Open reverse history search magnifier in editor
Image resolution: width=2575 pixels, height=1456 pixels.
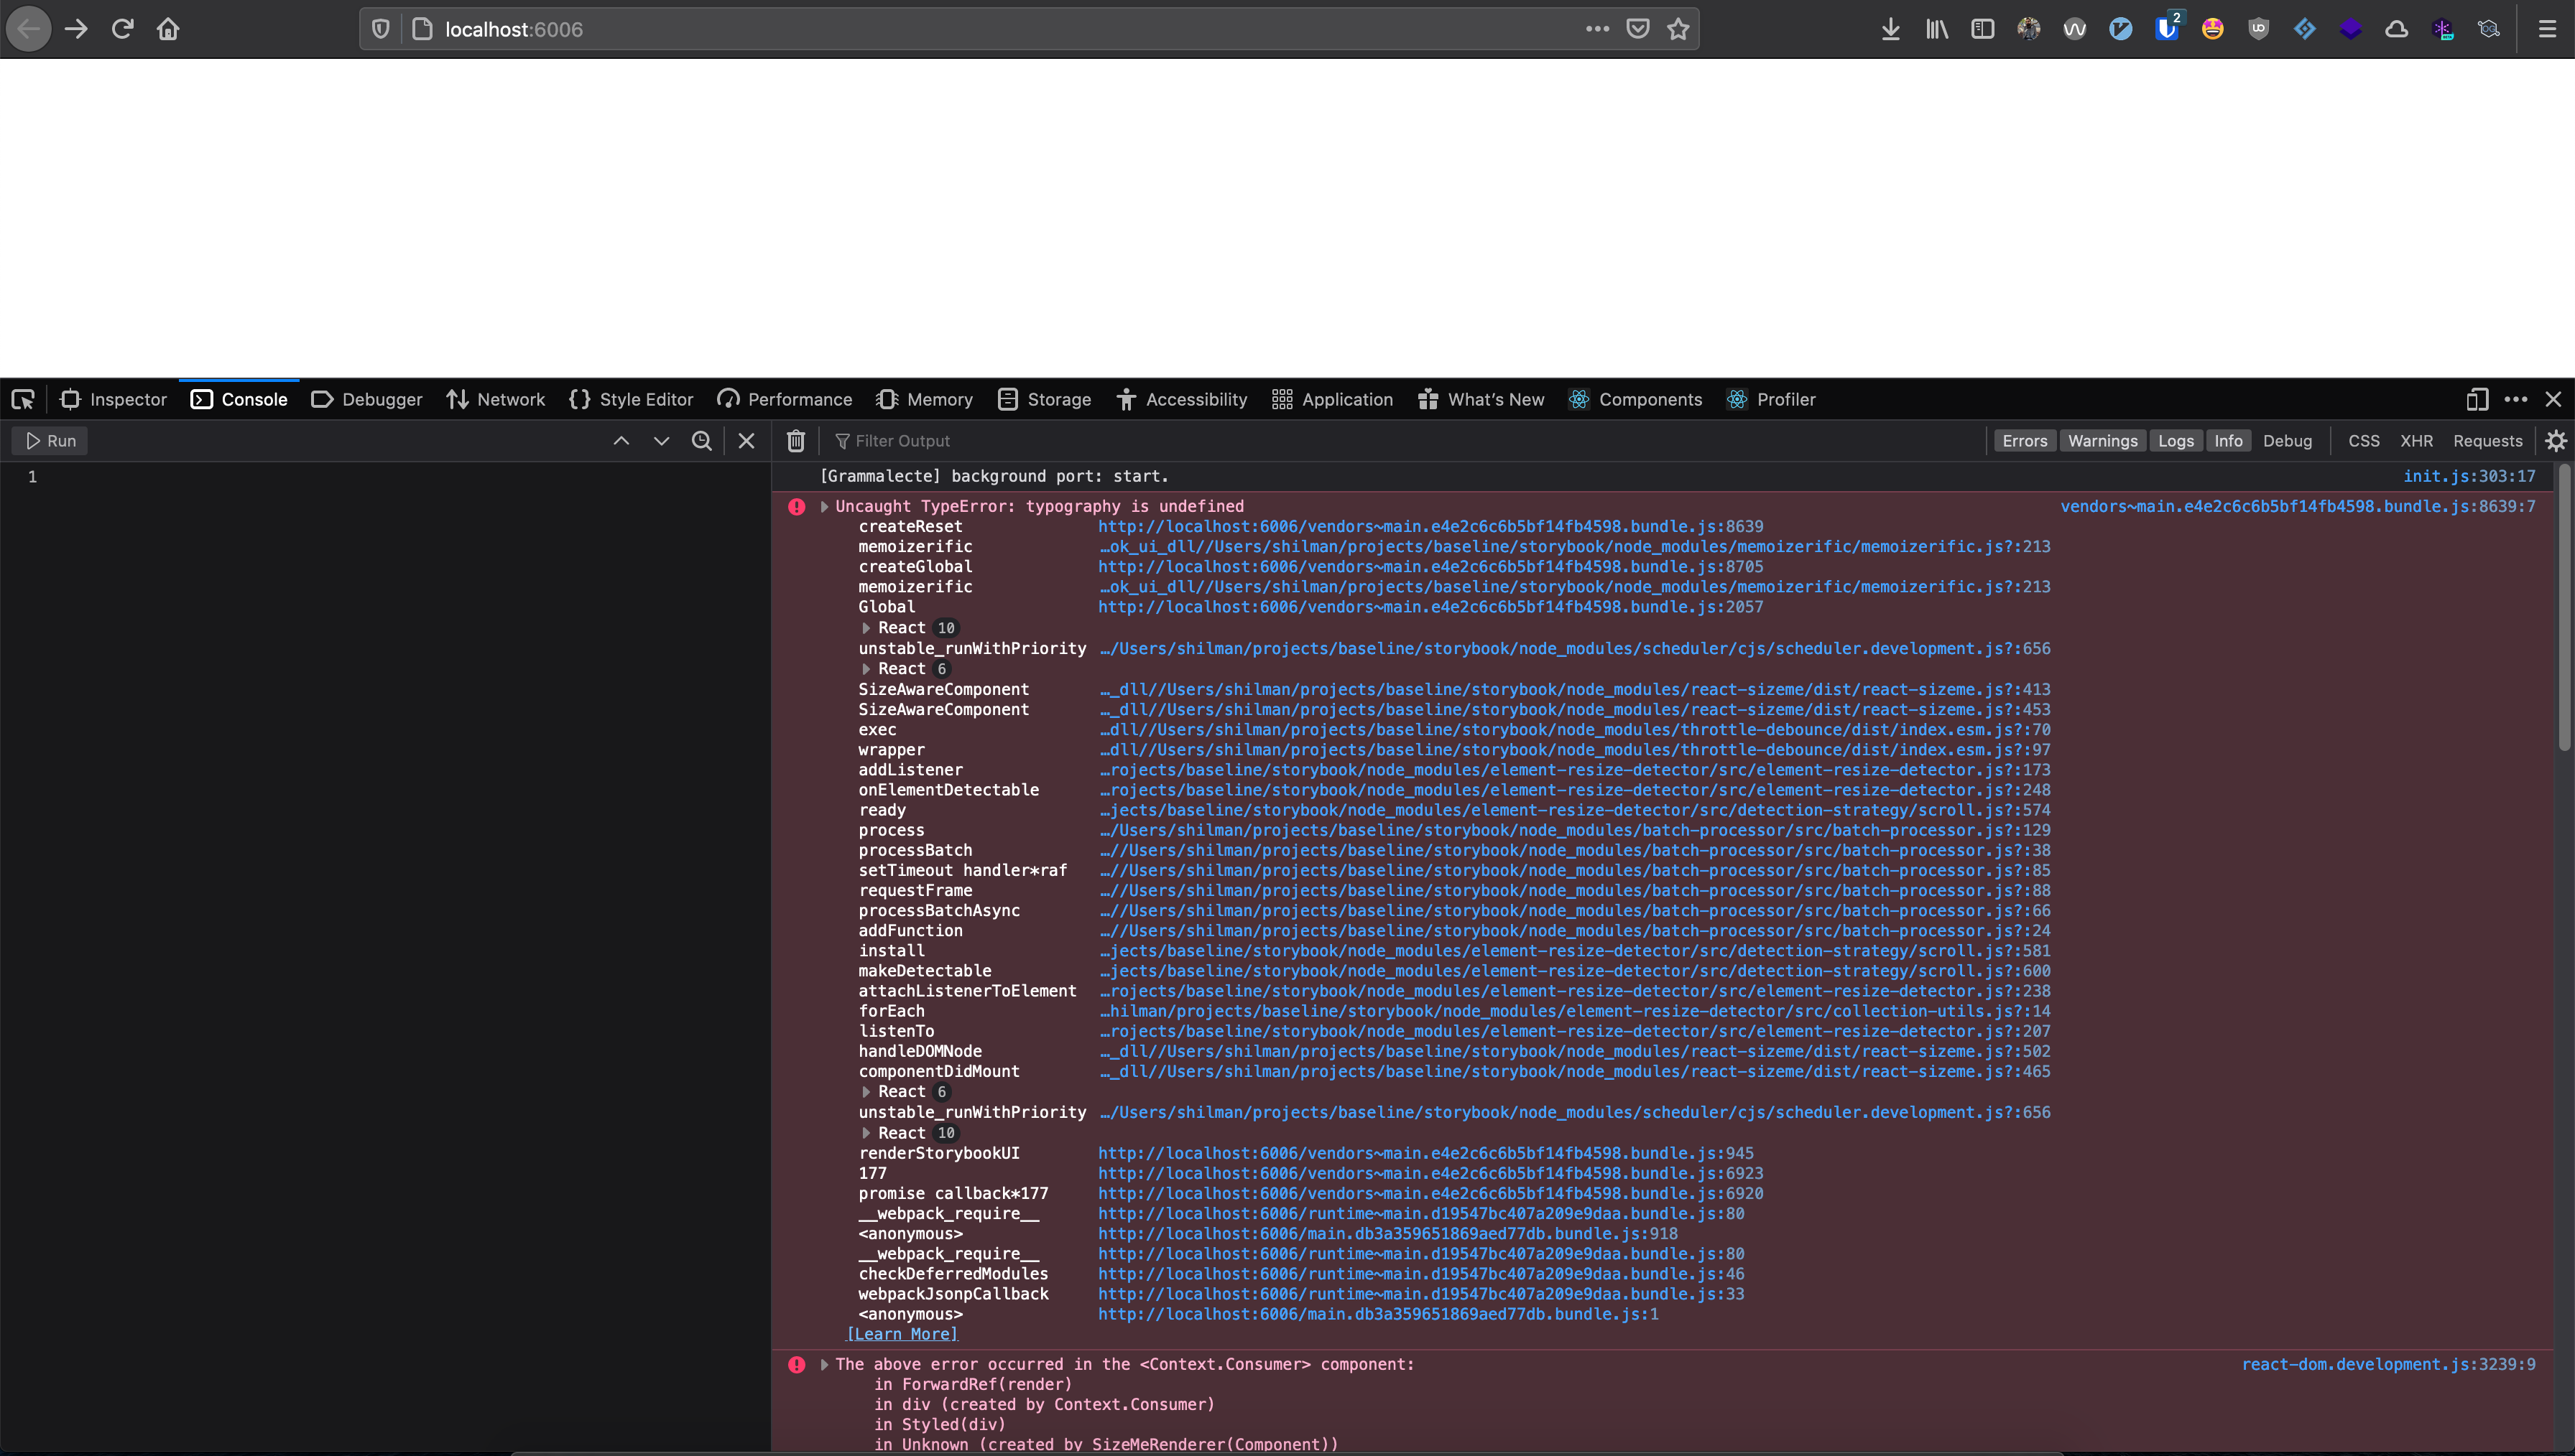tap(702, 441)
